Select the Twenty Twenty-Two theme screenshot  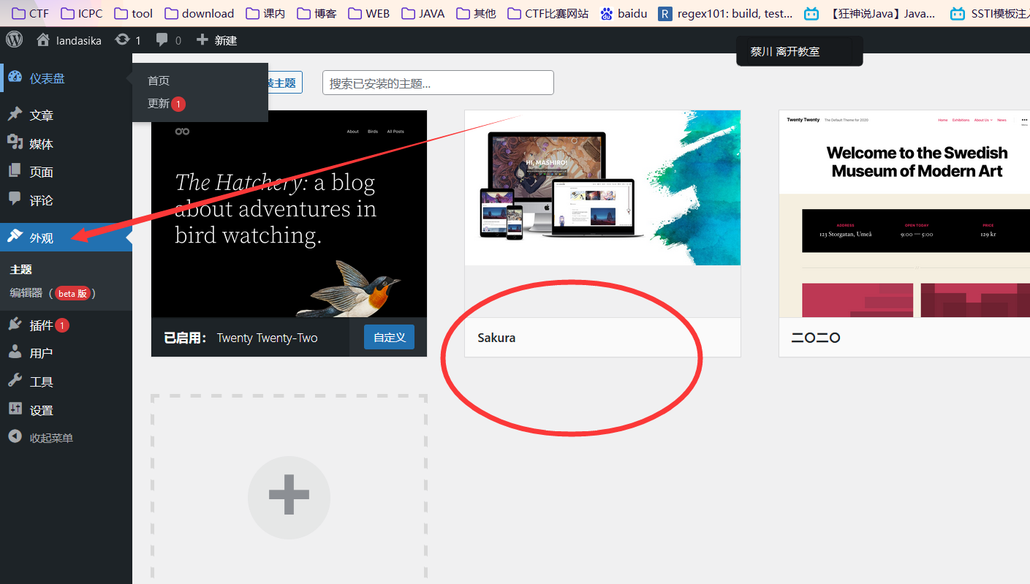[289, 214]
